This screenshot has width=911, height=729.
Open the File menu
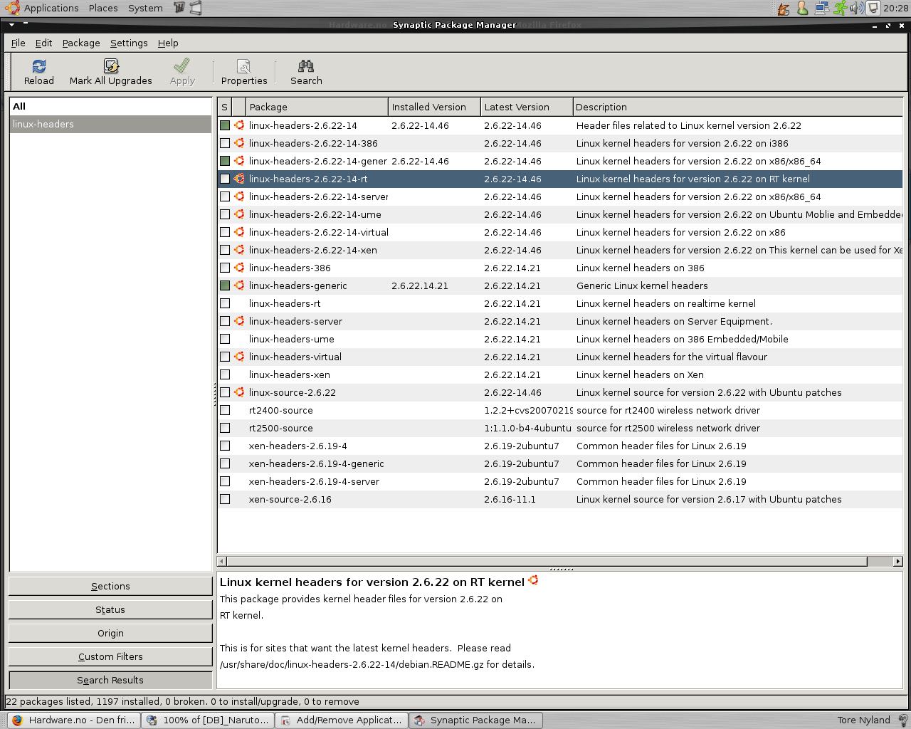[x=19, y=43]
